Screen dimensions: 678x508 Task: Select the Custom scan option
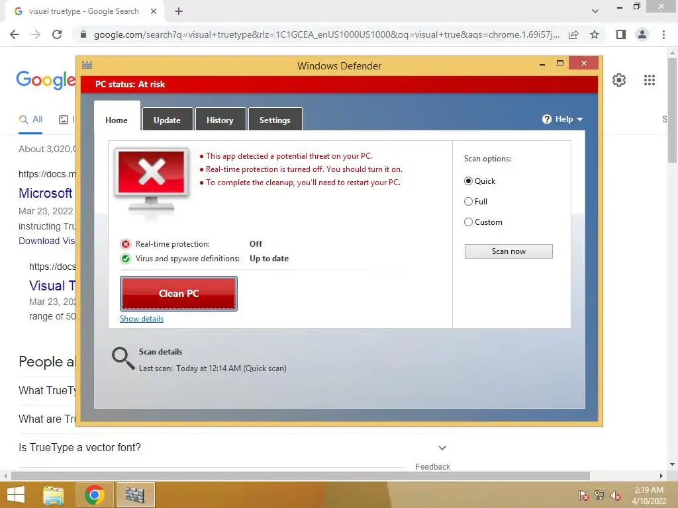468,222
